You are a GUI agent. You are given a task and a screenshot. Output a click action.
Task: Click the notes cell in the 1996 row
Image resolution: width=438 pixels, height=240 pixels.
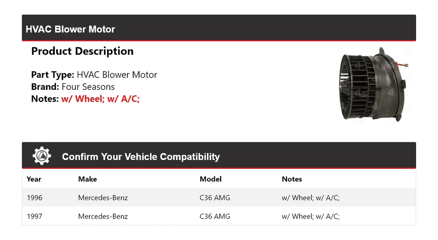click(x=311, y=198)
